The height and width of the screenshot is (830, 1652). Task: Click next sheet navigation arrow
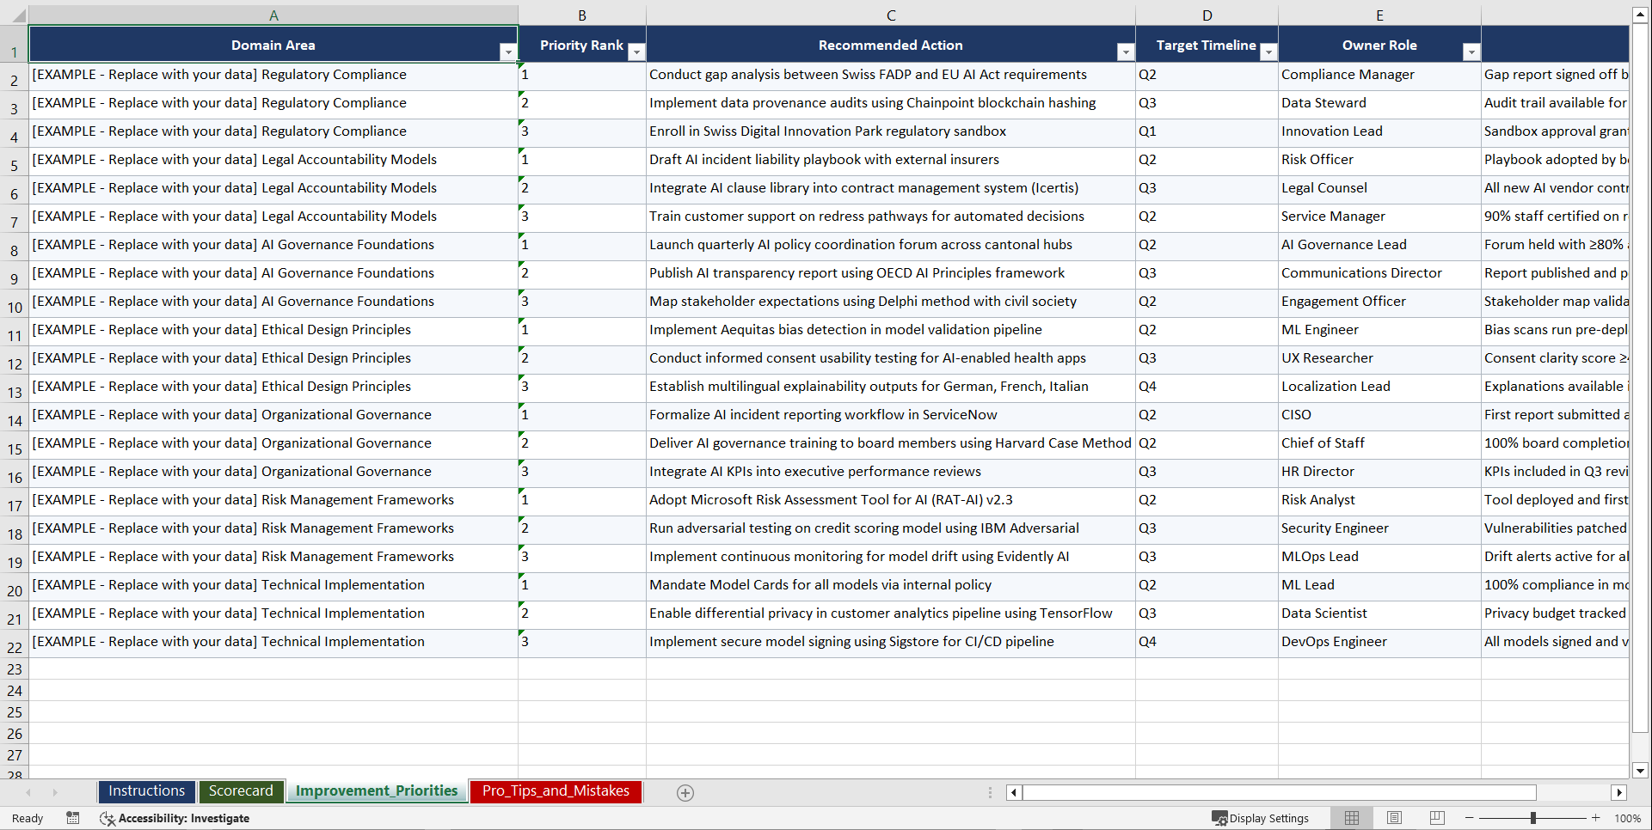[x=55, y=792]
